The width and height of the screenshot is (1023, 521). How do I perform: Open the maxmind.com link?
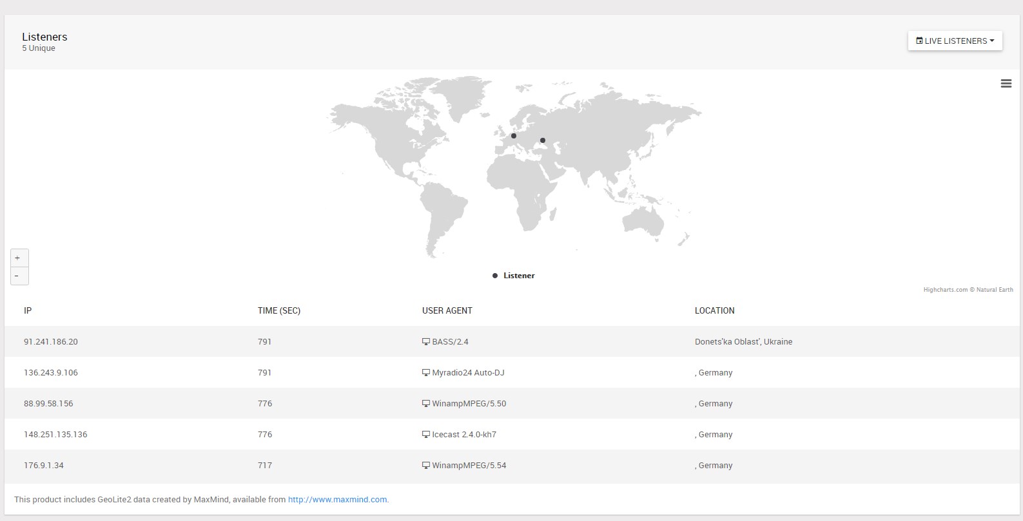[337, 499]
